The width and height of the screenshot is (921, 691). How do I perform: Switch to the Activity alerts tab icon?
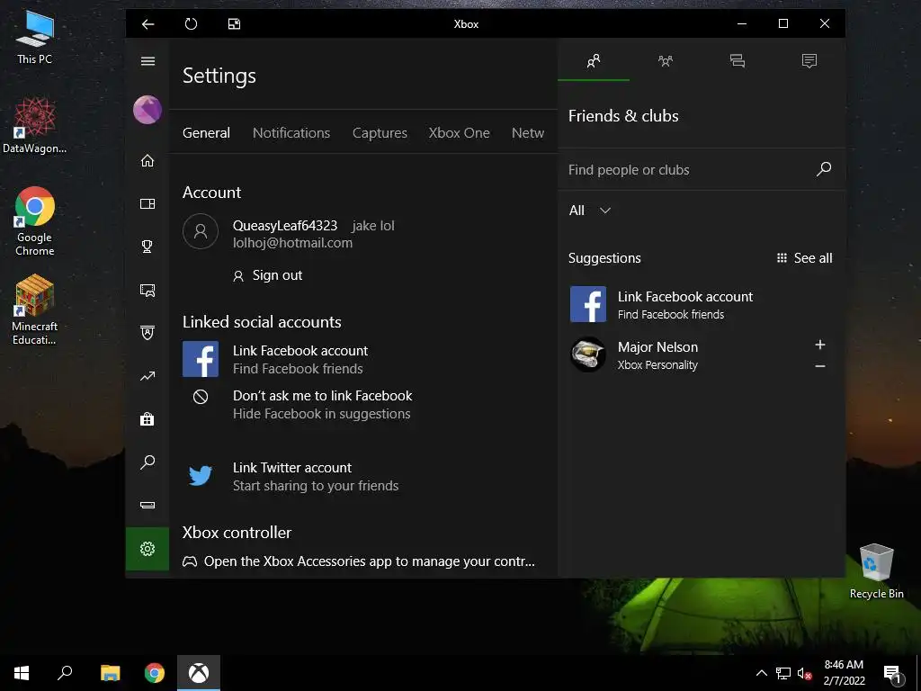(809, 60)
